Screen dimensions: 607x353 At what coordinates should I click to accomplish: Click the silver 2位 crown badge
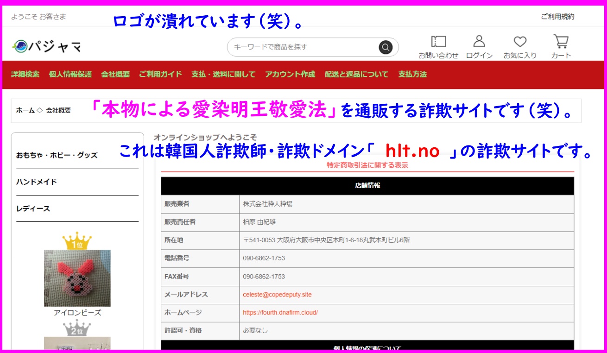click(x=77, y=328)
